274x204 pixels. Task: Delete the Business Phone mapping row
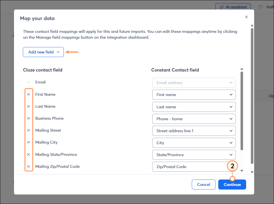pyautogui.click(x=29, y=118)
